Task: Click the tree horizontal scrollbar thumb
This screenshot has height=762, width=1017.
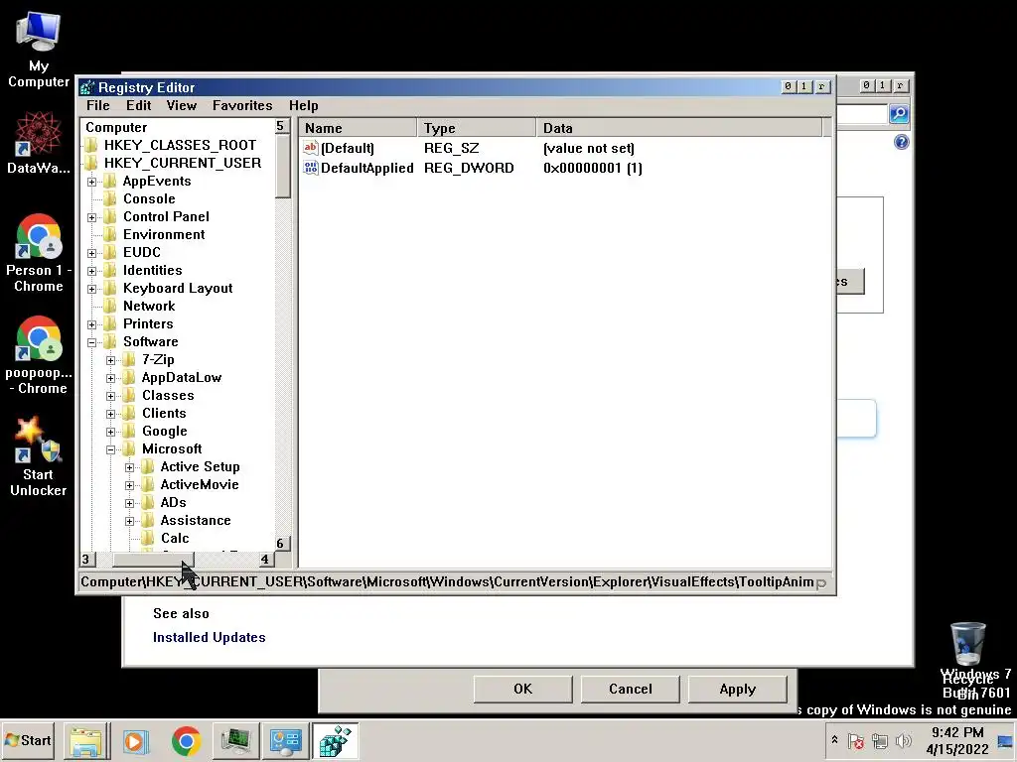Action: (x=154, y=560)
